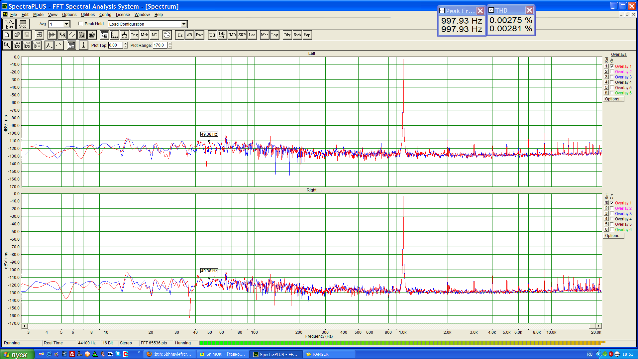Switch to bar graph plot icon
The image size is (638, 359).
point(59,45)
